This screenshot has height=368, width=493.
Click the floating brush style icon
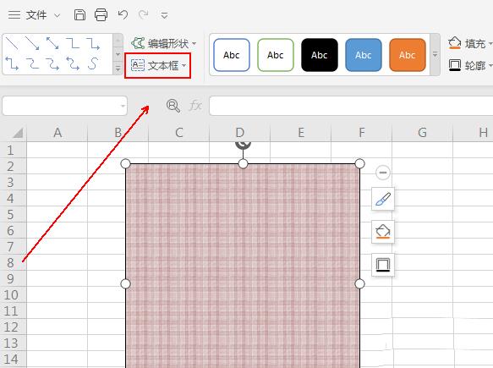(x=383, y=199)
